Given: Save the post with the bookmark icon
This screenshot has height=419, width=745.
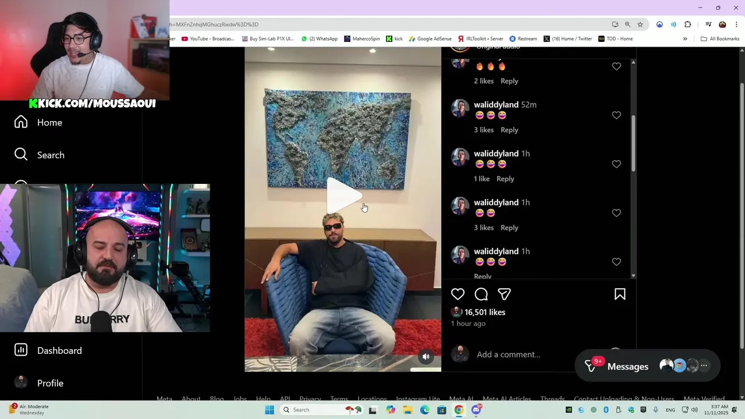Looking at the screenshot, I should click(620, 294).
